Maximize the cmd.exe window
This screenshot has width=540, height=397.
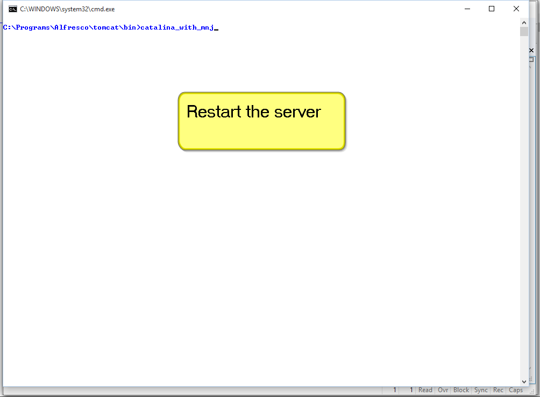[x=491, y=9]
